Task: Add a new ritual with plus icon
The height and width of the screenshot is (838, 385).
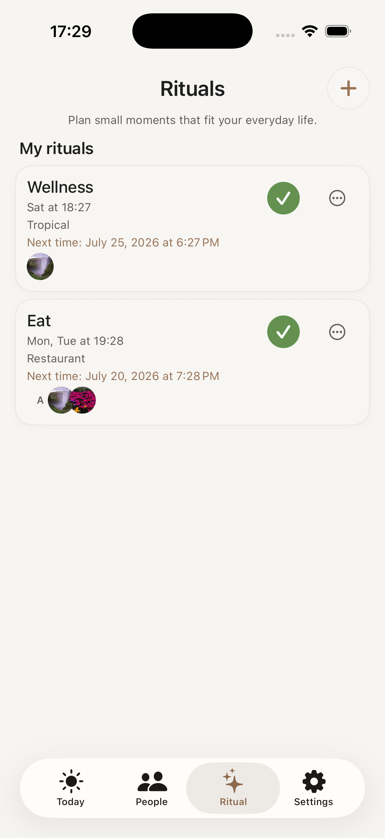Action: coord(348,88)
